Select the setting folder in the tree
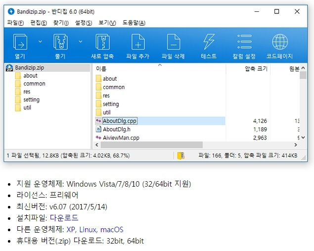 pyautogui.click(x=31, y=100)
